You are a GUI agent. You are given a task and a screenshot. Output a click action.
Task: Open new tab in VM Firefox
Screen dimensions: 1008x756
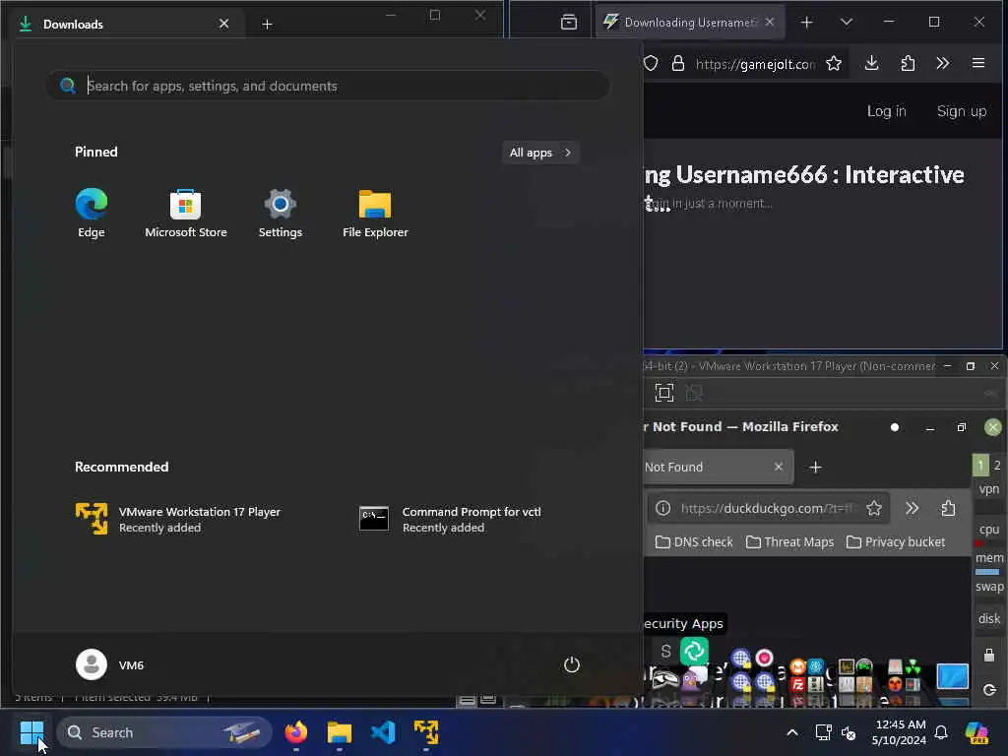[x=816, y=468]
